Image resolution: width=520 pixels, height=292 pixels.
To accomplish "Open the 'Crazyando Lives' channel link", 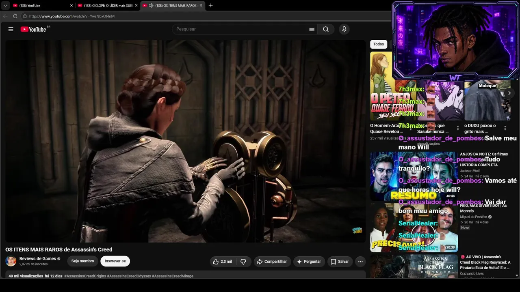I will [x=472, y=274].
